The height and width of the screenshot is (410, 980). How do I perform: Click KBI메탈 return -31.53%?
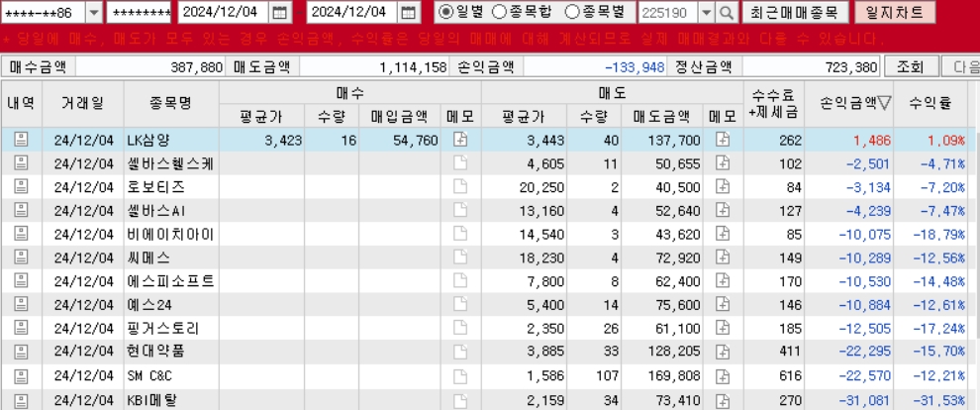point(939,400)
